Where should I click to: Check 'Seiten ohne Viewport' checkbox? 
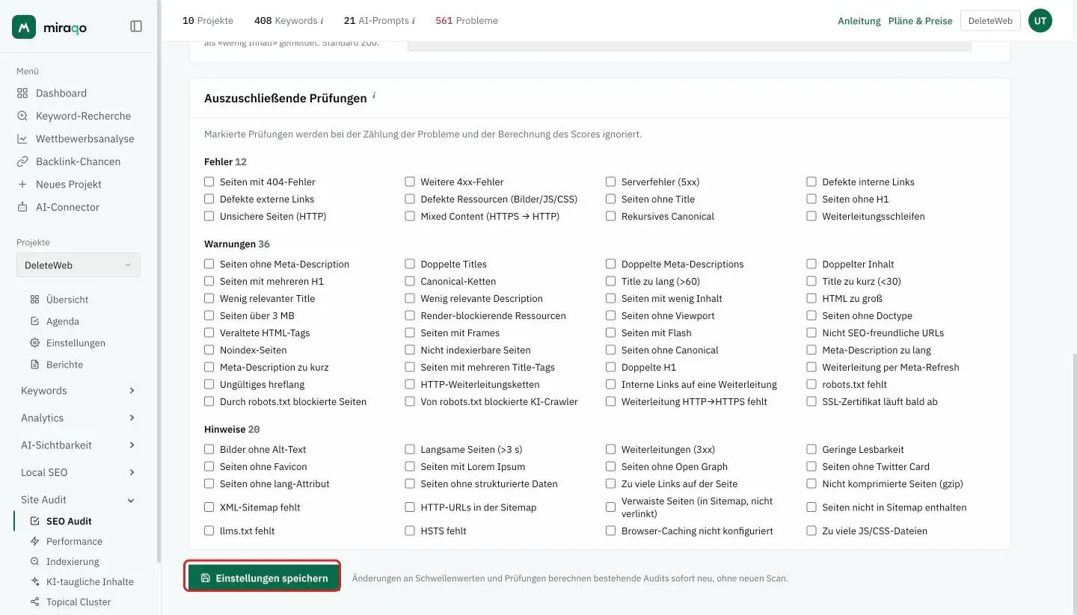click(x=611, y=315)
